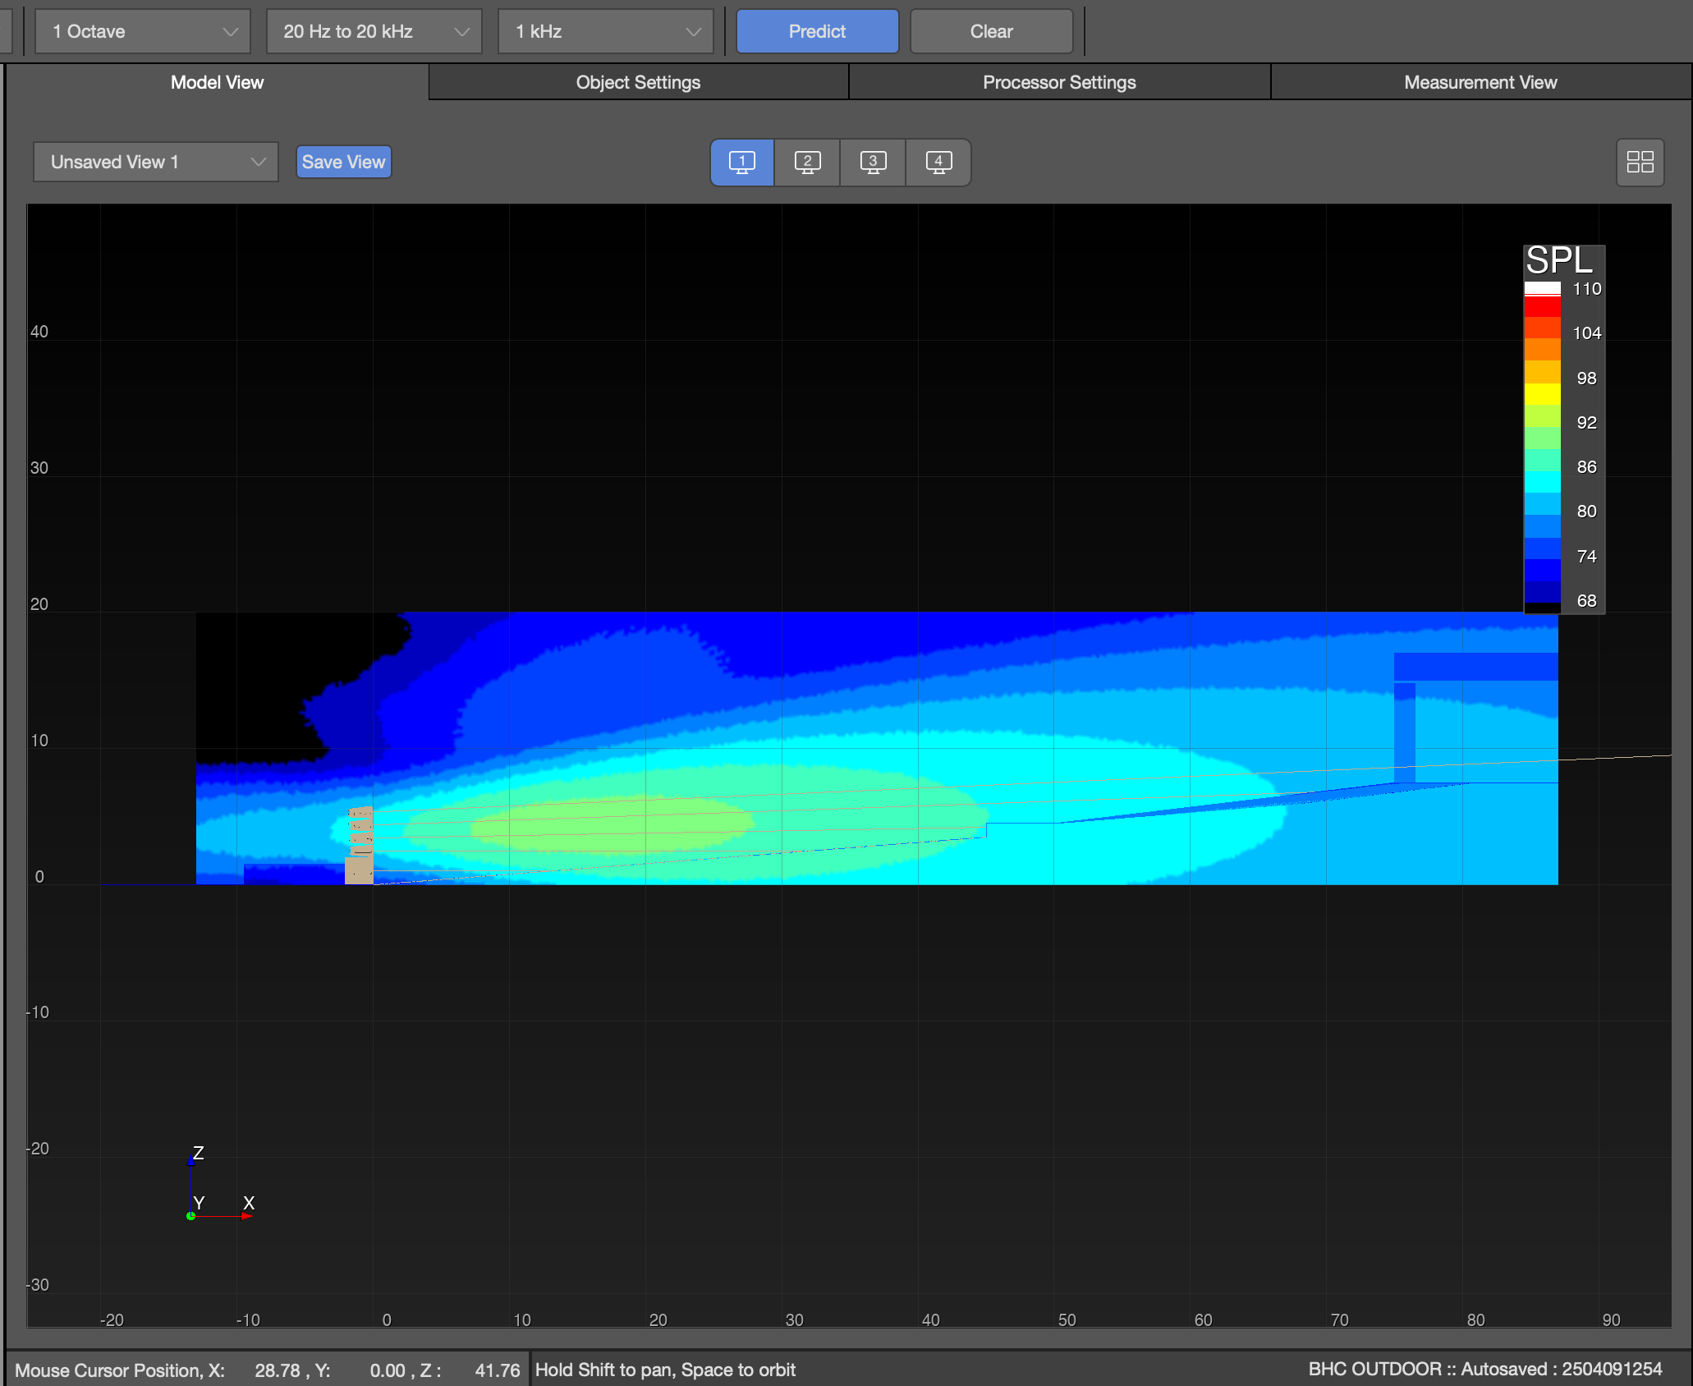The height and width of the screenshot is (1386, 1693).
Task: Select the Model View tab
Action: (217, 82)
